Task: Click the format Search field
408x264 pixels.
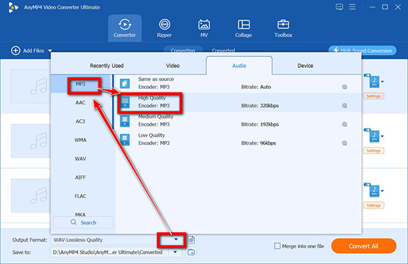Action: coord(83,223)
